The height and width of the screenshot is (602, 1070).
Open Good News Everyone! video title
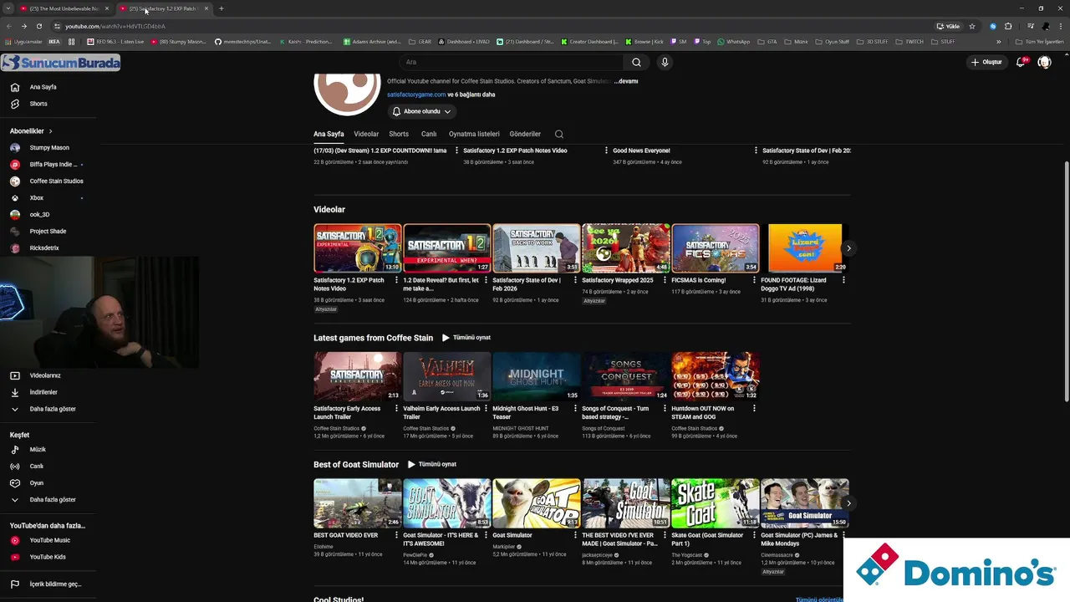pyautogui.click(x=641, y=150)
